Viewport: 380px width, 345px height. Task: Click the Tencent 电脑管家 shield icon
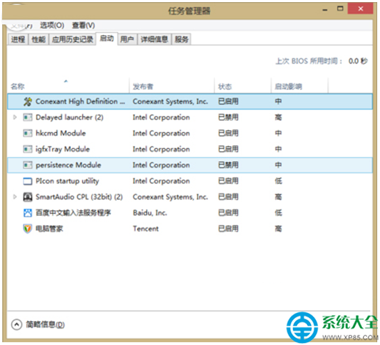pyautogui.click(x=28, y=229)
